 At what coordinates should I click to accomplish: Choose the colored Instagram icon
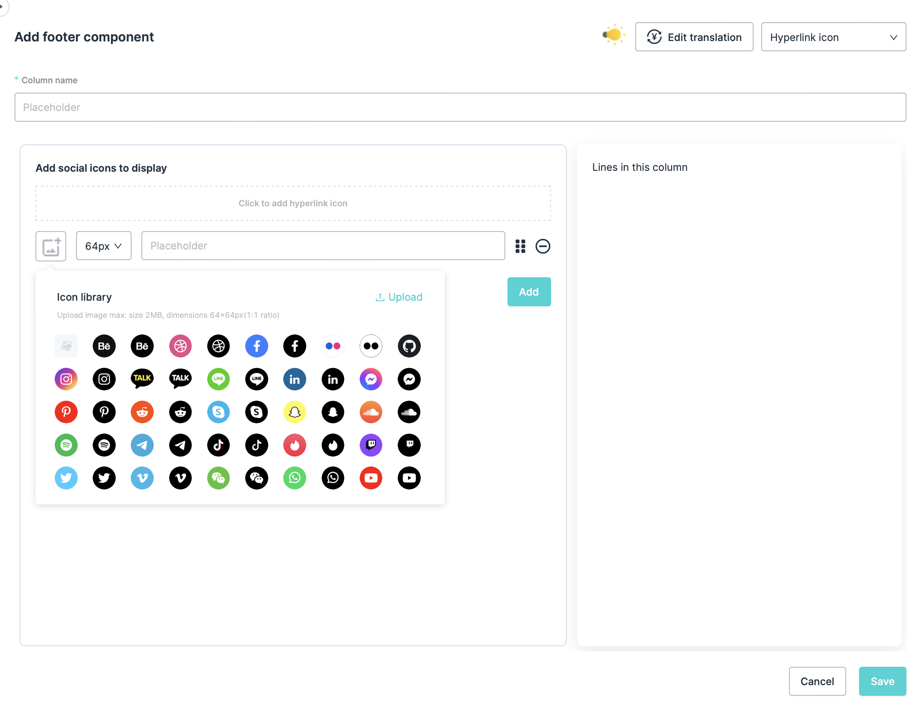pyautogui.click(x=66, y=379)
